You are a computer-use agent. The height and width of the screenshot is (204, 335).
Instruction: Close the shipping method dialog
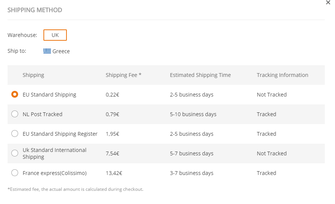tap(328, 3)
